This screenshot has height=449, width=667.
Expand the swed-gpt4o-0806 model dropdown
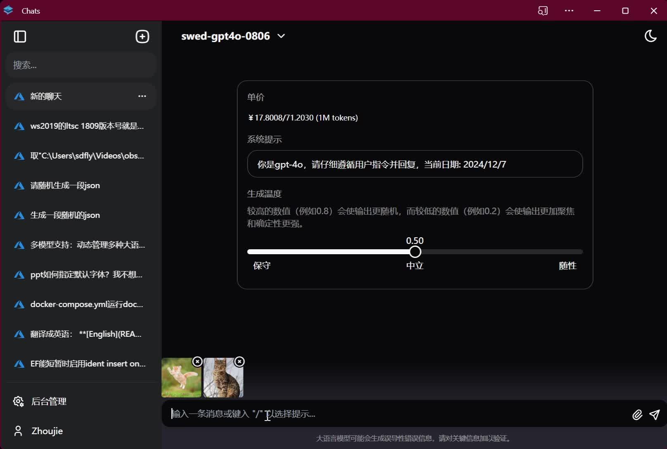(281, 36)
